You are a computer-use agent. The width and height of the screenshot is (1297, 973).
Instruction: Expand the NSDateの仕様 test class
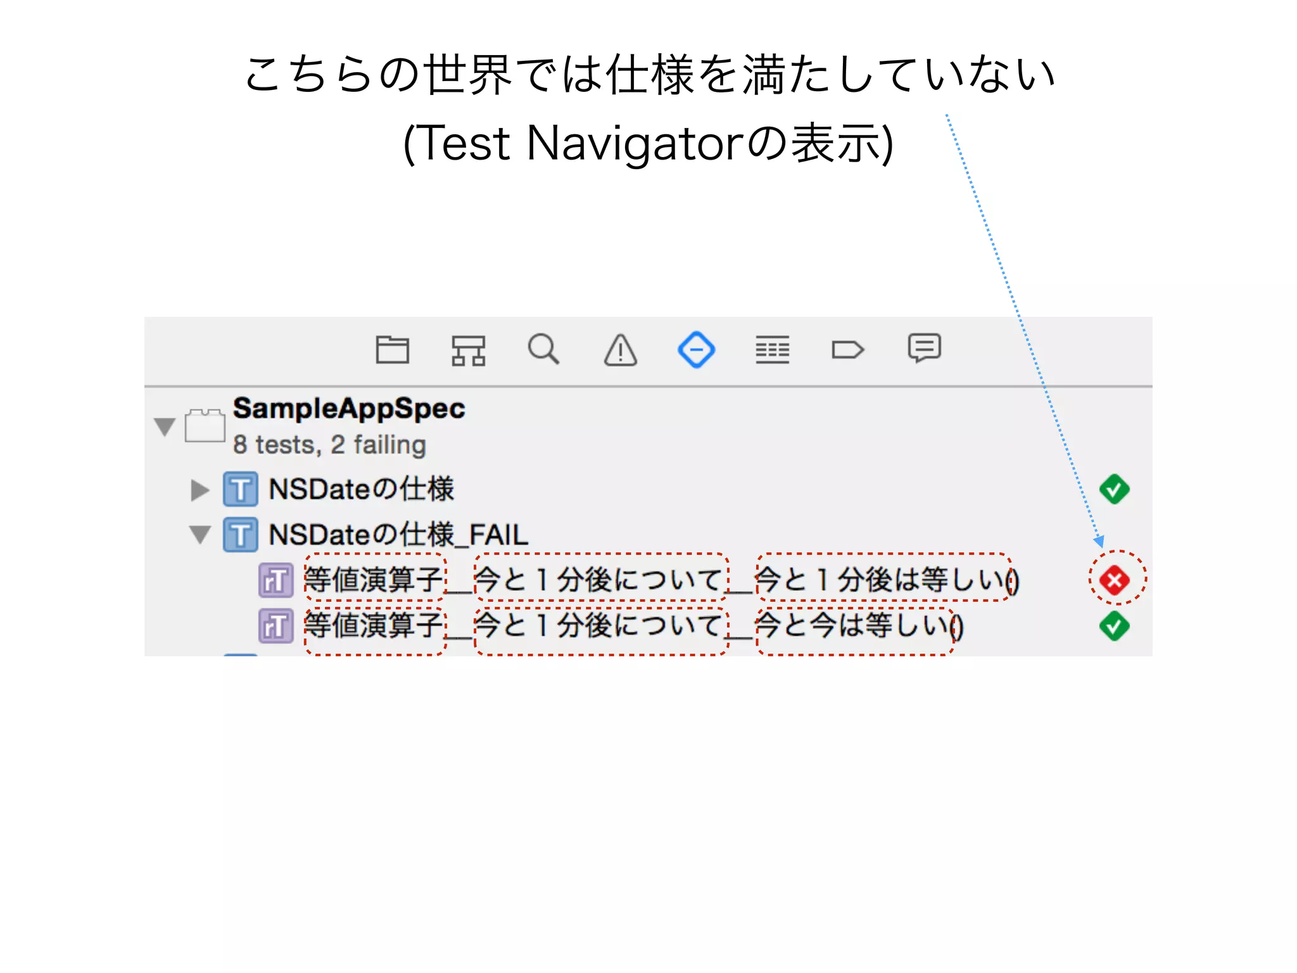pos(199,490)
